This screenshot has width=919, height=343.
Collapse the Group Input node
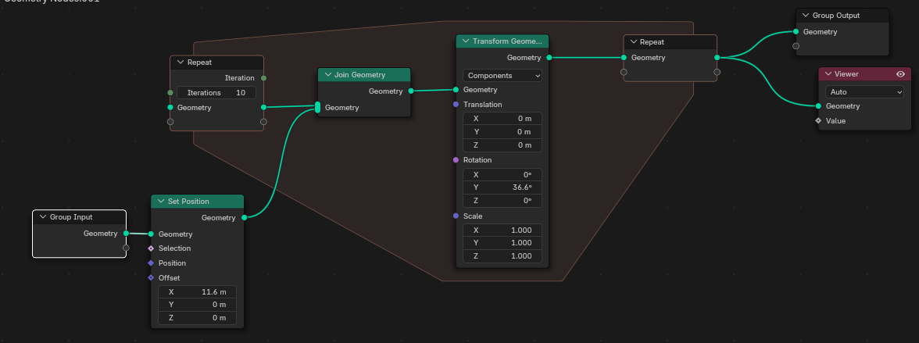[x=43, y=217]
